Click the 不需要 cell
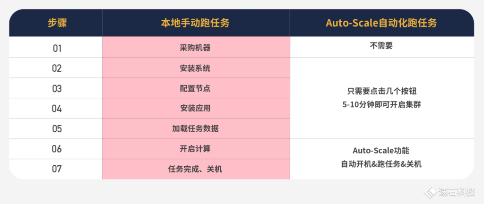 381,47
